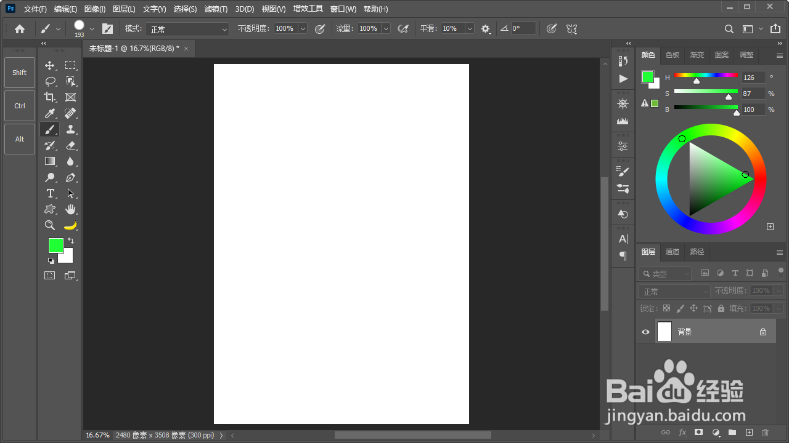789x443 pixels.
Task: Click the green foreground color swatch in toolbox
Action: 55,245
